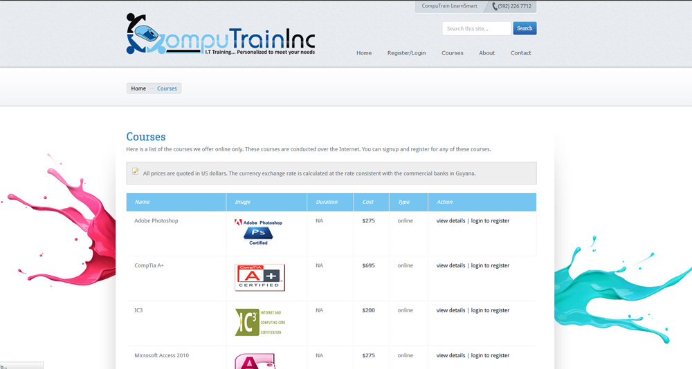Click login to register for Microsoft Access 2010
Screen dimensions: 692x369
[490, 355]
